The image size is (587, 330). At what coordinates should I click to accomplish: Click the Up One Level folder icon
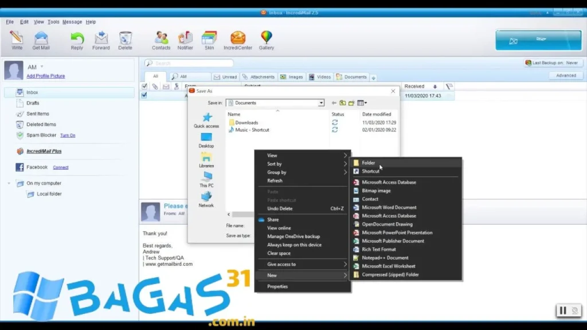click(x=343, y=103)
